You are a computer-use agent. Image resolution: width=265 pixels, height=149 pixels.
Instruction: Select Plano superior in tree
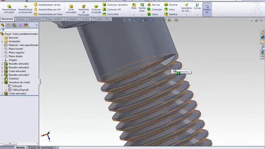pos(17,53)
